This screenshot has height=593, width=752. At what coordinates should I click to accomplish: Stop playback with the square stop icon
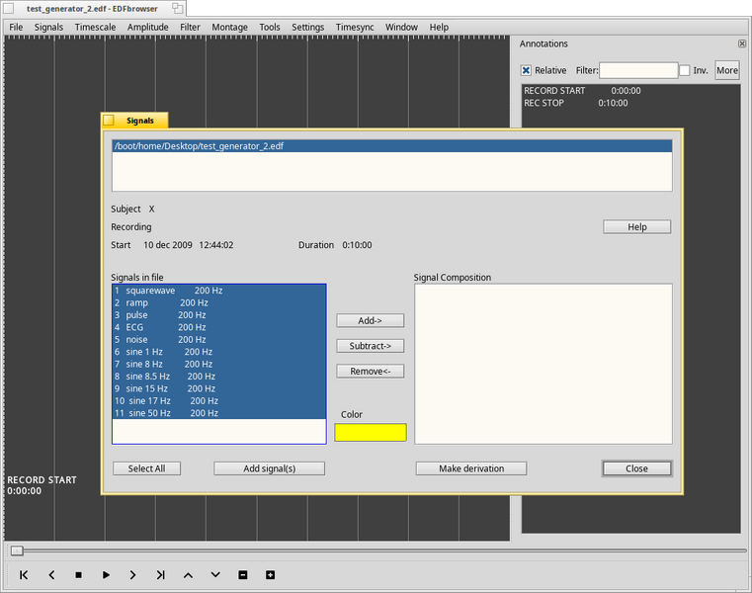coord(79,575)
